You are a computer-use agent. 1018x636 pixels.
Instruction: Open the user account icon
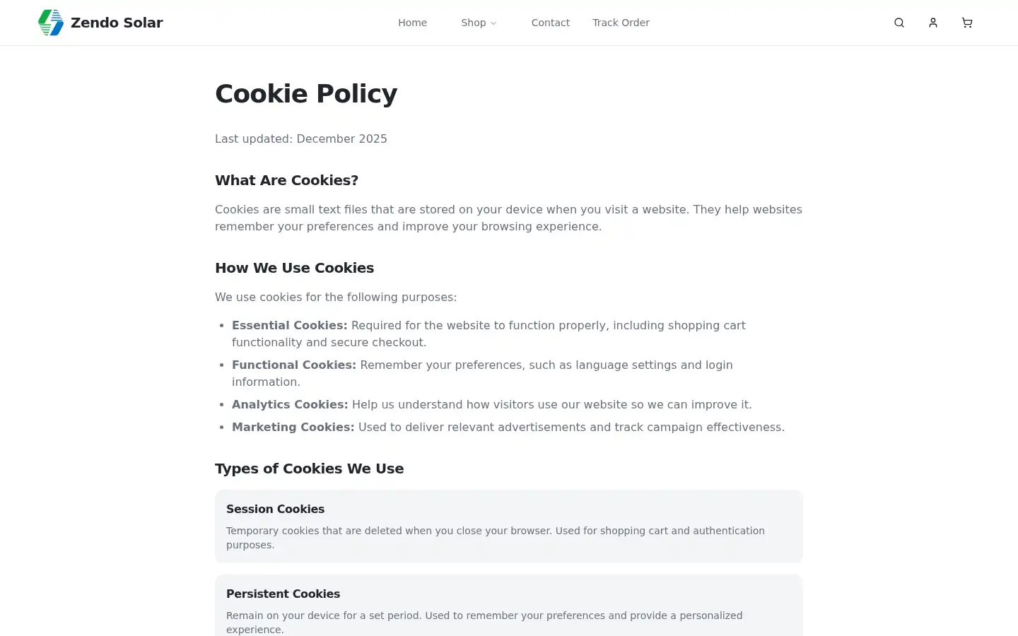933,23
